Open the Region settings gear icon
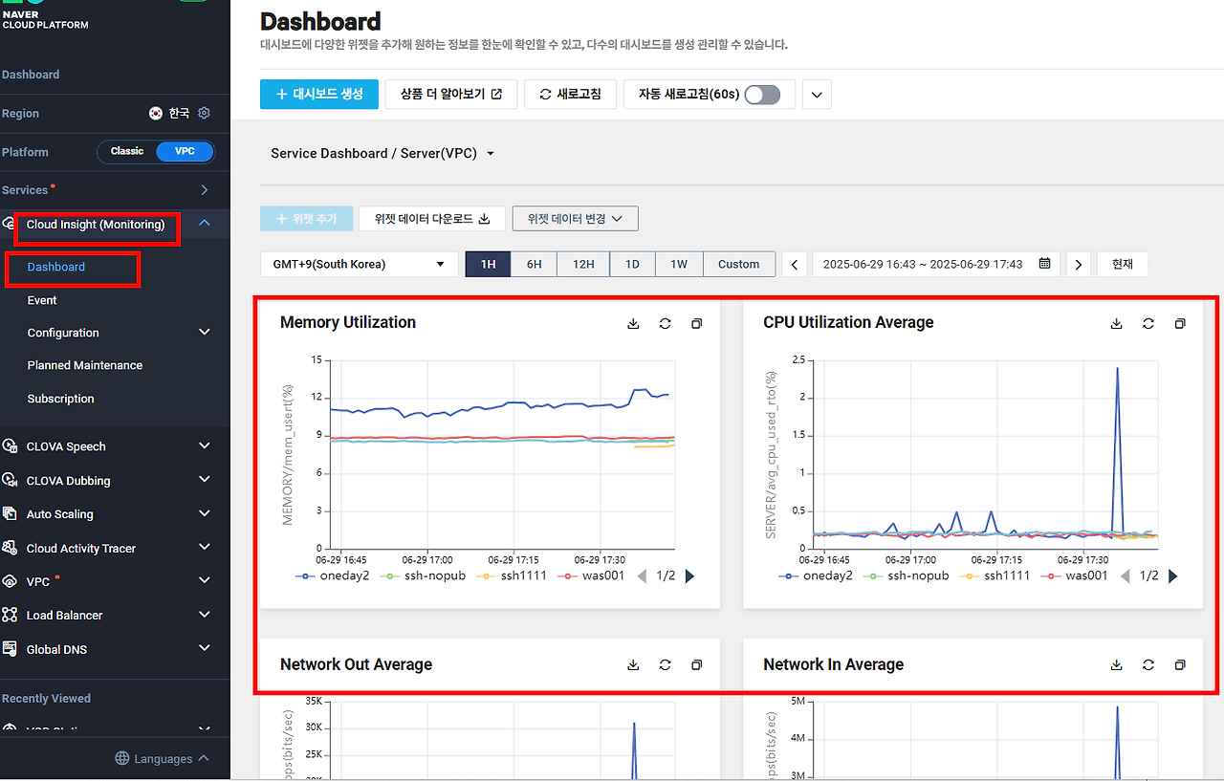 pyautogui.click(x=204, y=113)
